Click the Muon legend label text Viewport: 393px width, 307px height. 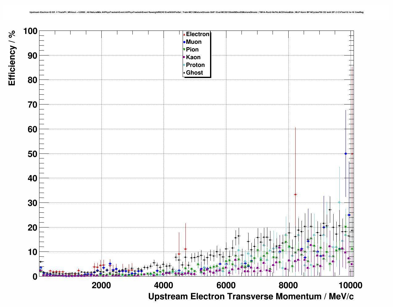pos(194,42)
